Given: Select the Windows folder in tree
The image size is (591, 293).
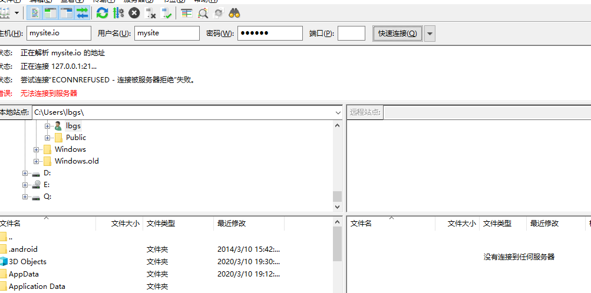Looking at the screenshot, I should (70, 149).
